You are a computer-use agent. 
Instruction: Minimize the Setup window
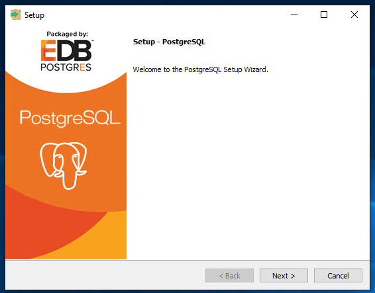pyautogui.click(x=294, y=15)
